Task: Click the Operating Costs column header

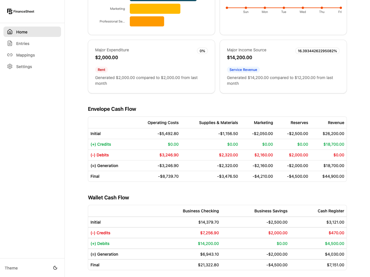Action: point(163,122)
